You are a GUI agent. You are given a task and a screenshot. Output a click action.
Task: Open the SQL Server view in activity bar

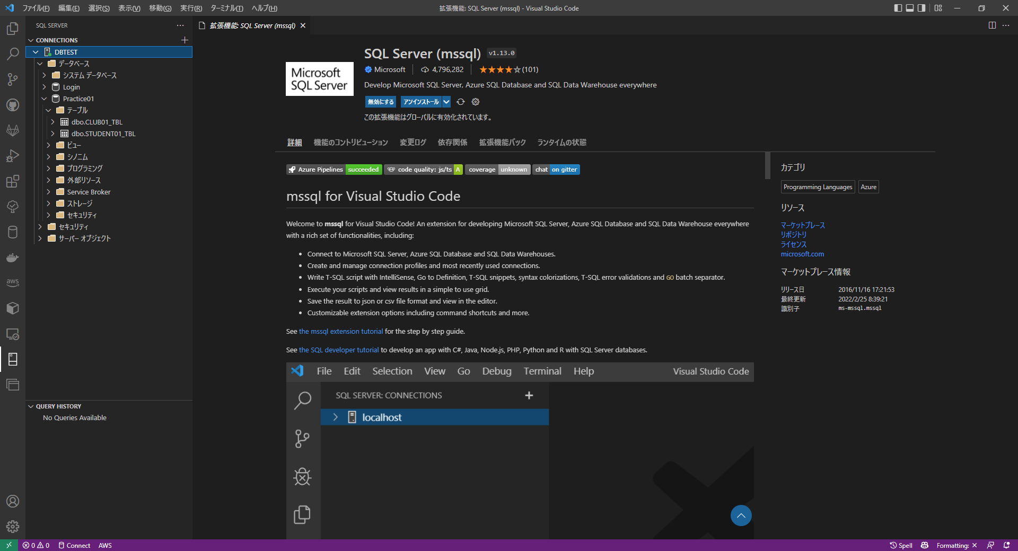click(x=13, y=359)
